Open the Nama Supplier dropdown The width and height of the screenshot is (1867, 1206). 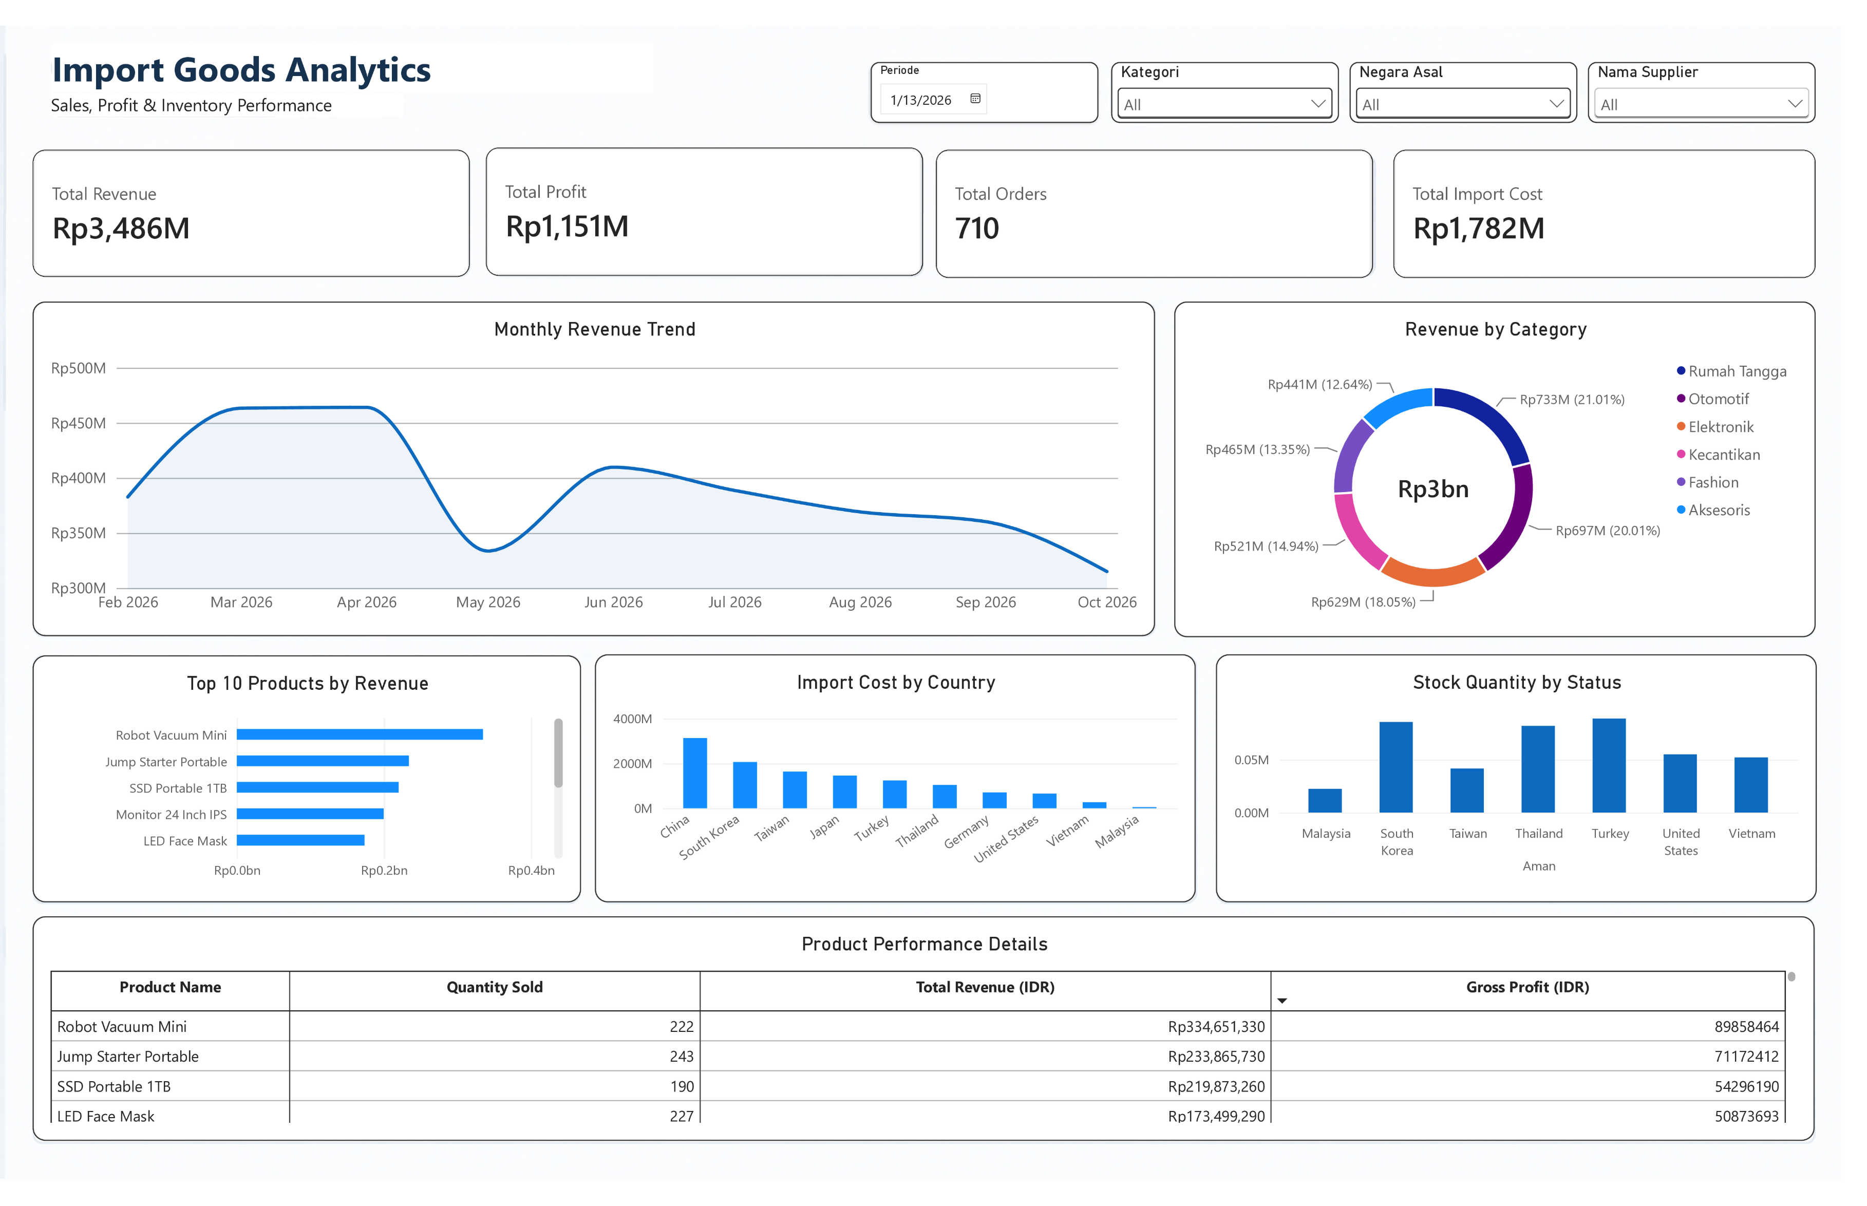coord(1701,104)
